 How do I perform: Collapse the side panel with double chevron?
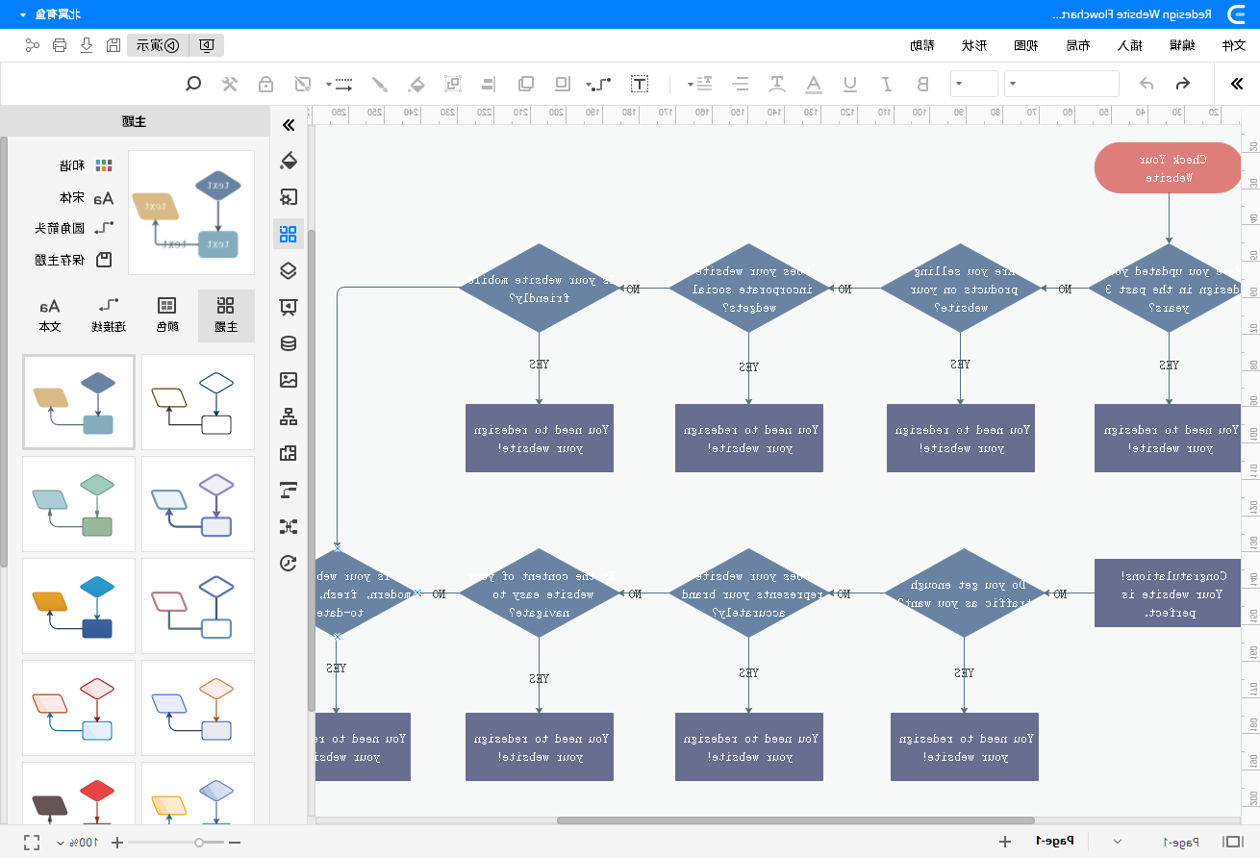tap(288, 125)
